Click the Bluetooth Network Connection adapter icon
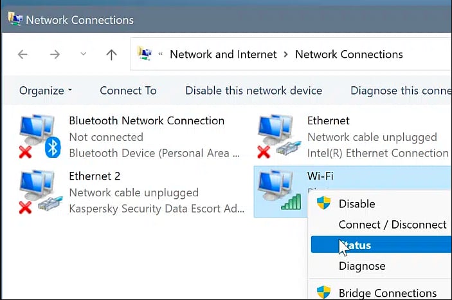The height and width of the screenshot is (300, 452). 40,136
